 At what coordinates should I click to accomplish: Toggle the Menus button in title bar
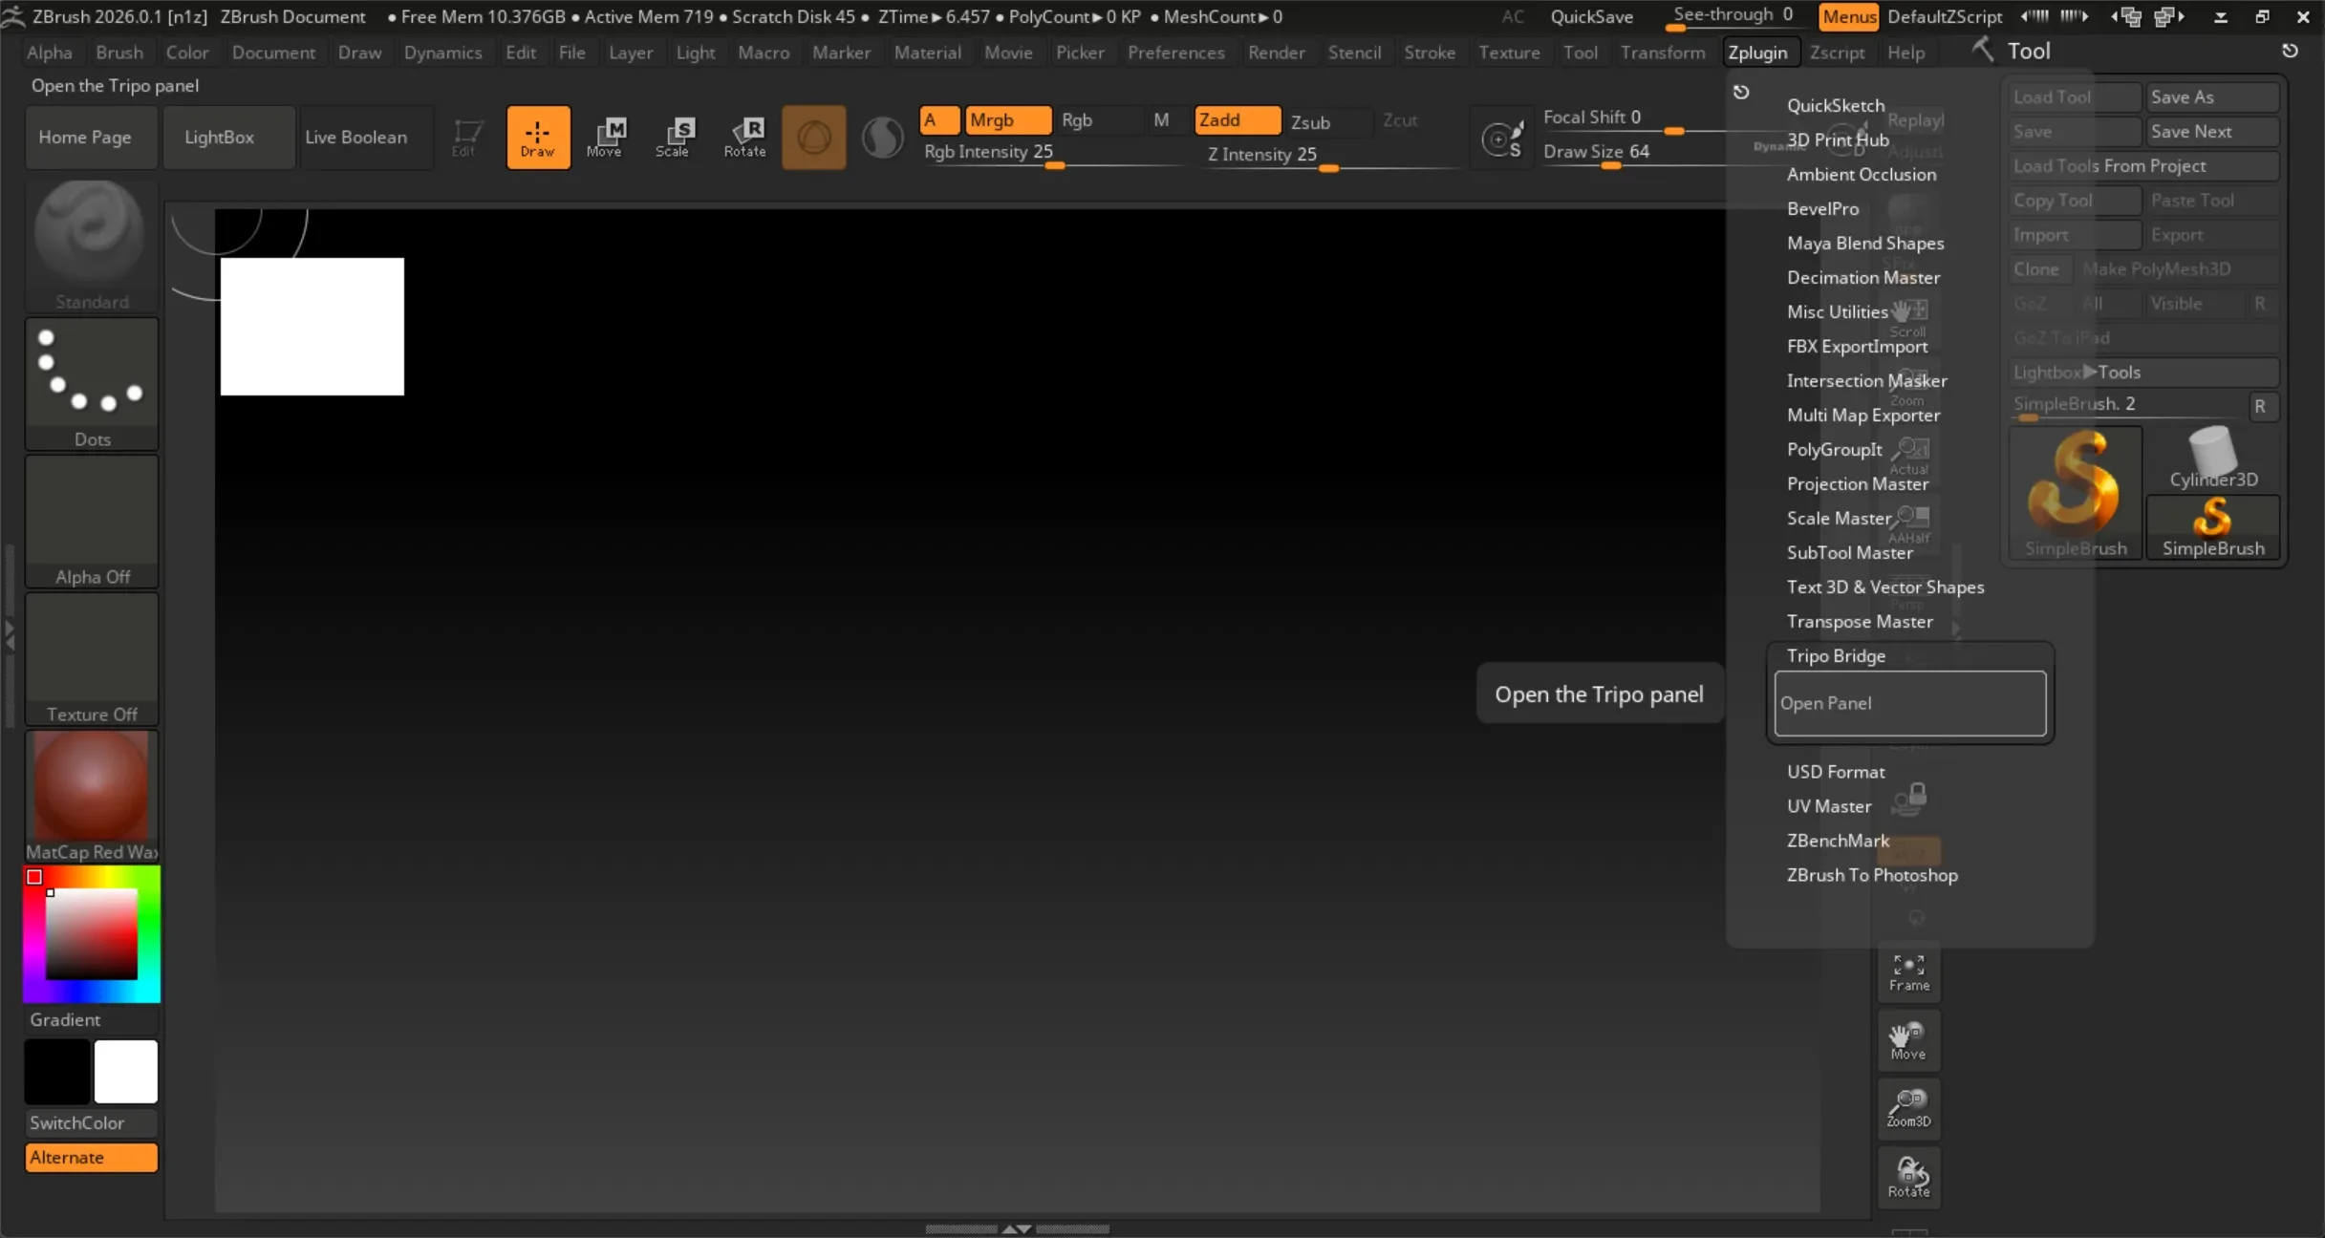(x=1848, y=16)
